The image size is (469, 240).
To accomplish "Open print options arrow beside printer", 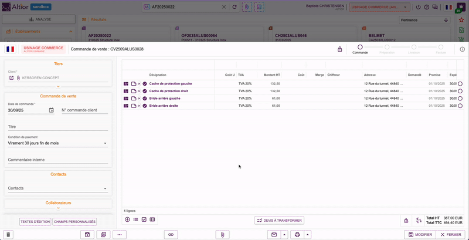I will [x=307, y=235].
